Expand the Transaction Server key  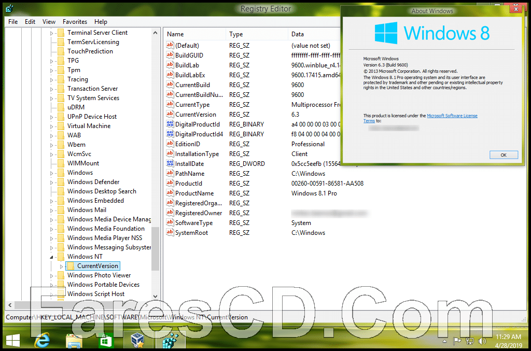(x=51, y=89)
